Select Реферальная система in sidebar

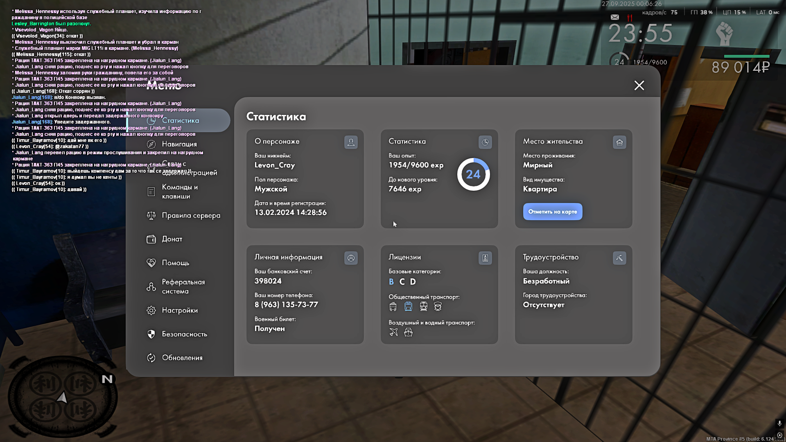183,286
